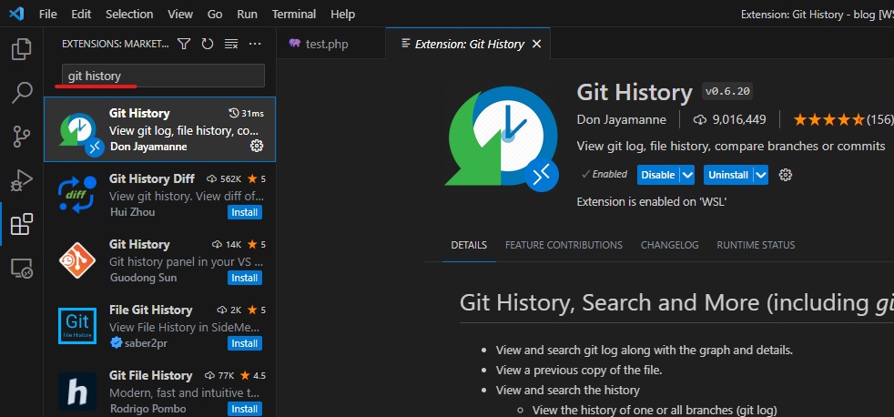The height and width of the screenshot is (417, 894).
Task: Install File Git History by saber2pr
Action: pyautogui.click(x=245, y=343)
